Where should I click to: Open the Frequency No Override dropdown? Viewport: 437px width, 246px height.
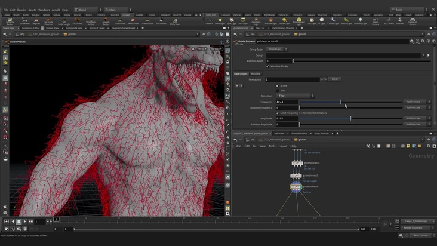tap(417, 102)
